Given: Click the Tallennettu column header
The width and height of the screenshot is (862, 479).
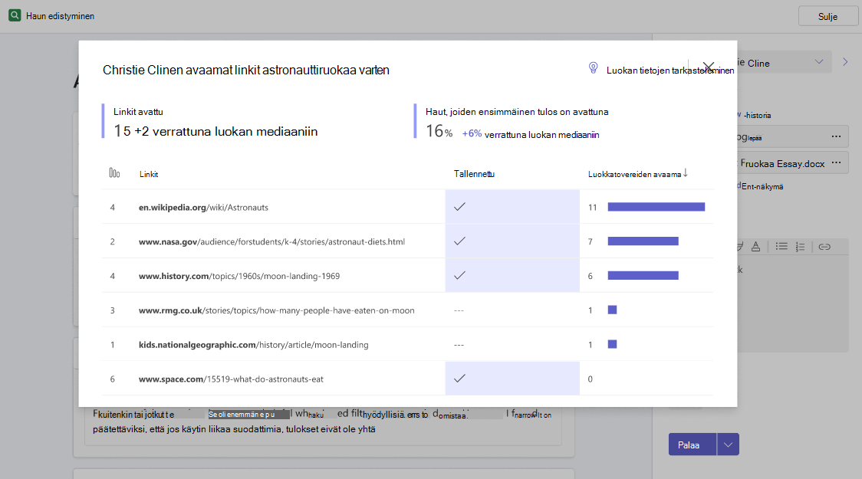Looking at the screenshot, I should (x=474, y=173).
